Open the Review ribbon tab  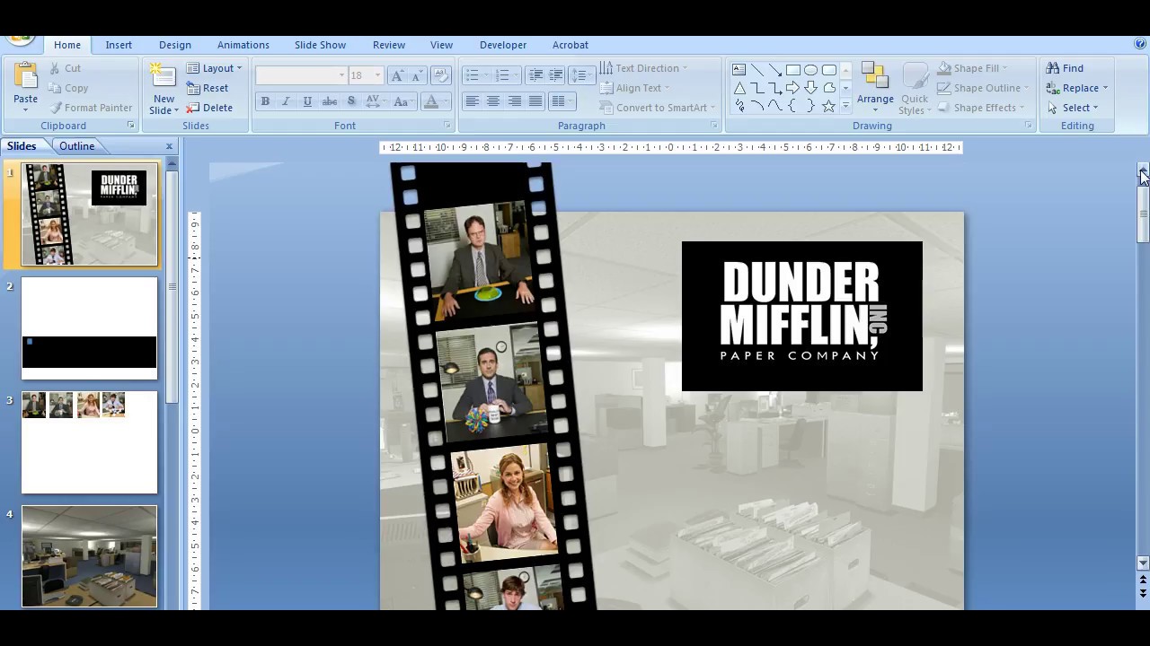pyautogui.click(x=389, y=45)
